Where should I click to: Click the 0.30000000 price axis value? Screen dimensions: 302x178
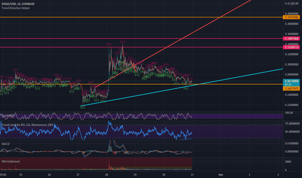click(x=292, y=64)
